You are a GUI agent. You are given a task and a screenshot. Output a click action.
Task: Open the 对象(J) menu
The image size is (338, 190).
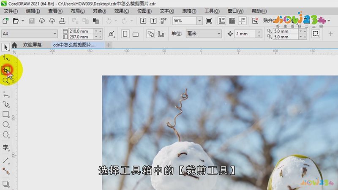pyautogui.click(x=99, y=11)
